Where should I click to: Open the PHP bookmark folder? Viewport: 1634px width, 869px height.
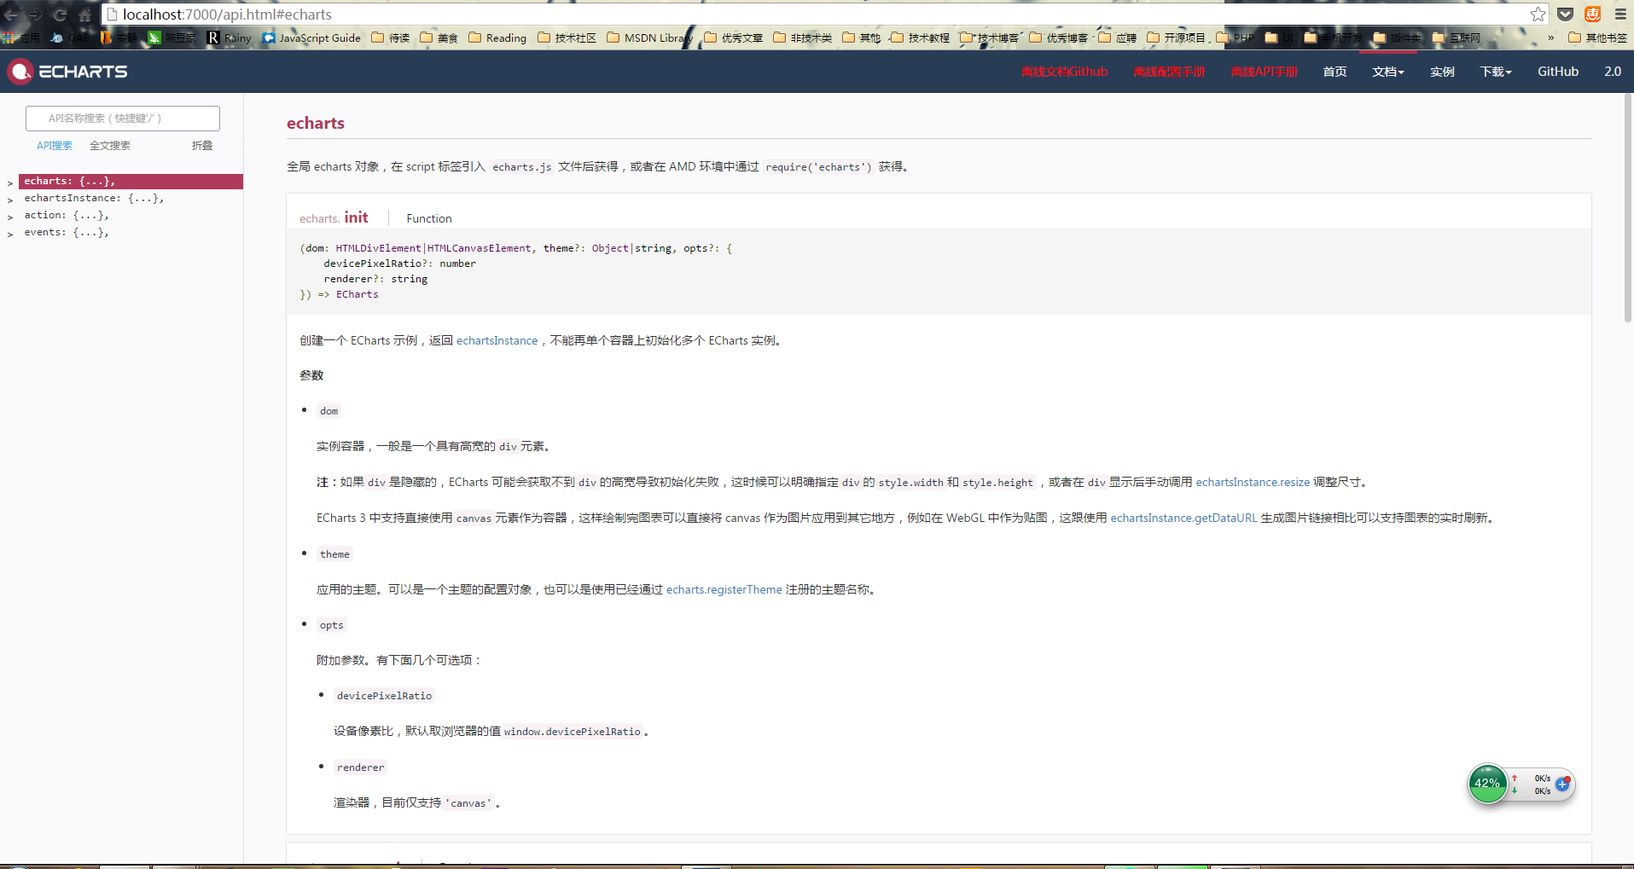tap(1235, 38)
